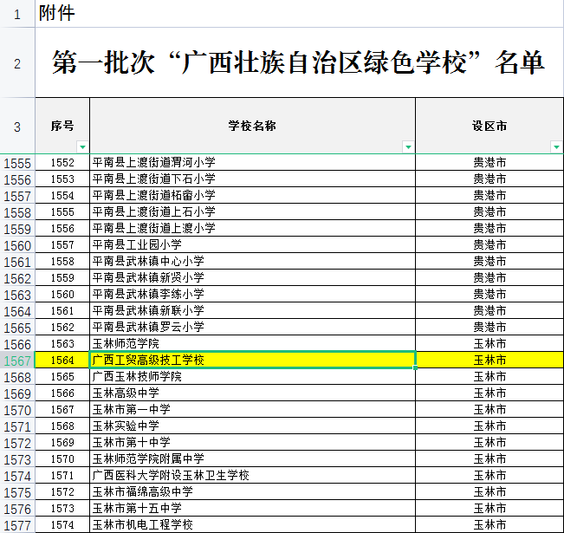Select the 平南县工业园小学 cell
Image resolution: width=564 pixels, height=533 pixels.
(x=252, y=245)
